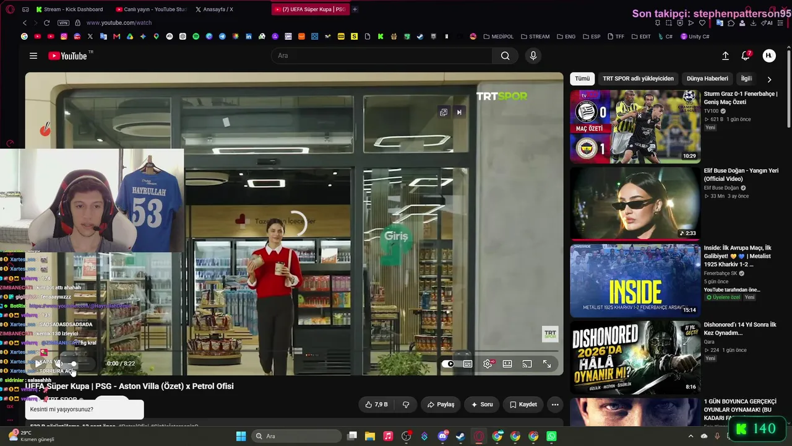Switch to Anasayfa / X tab
Screen dimensions: 792x446
[x=214, y=9]
